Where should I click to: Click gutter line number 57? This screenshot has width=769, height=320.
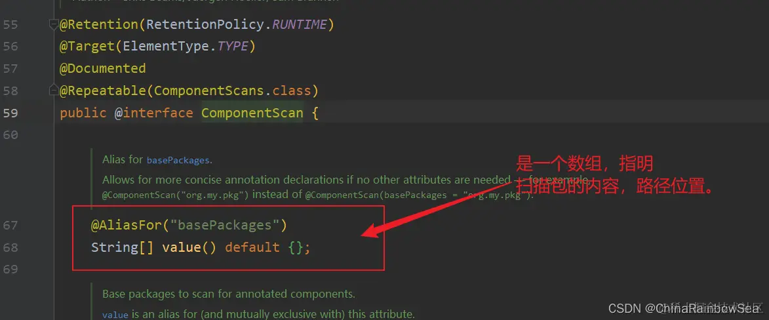(x=10, y=69)
